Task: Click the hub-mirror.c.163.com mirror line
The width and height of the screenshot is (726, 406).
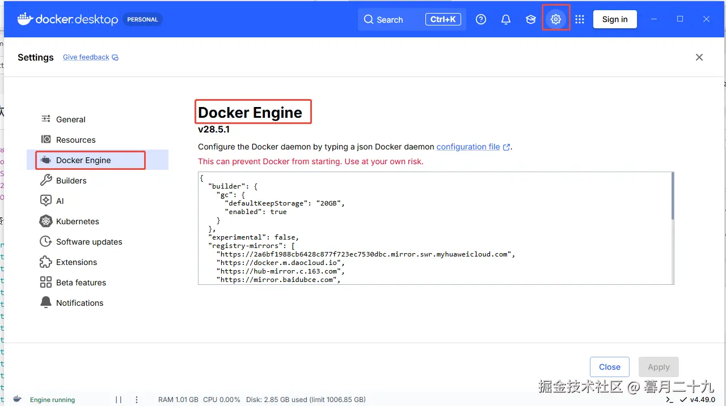Action: point(281,271)
